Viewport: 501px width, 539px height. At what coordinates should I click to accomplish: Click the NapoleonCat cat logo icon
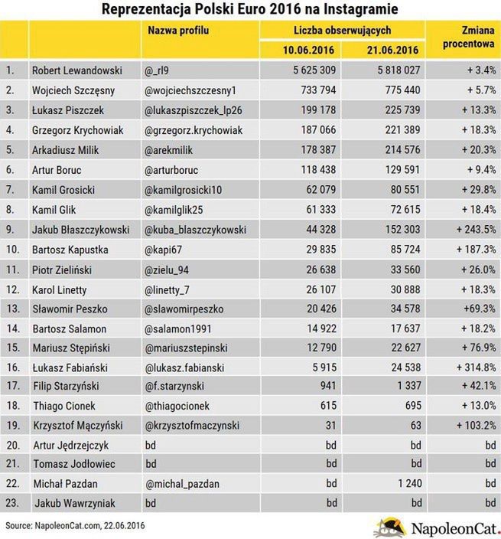(391, 528)
